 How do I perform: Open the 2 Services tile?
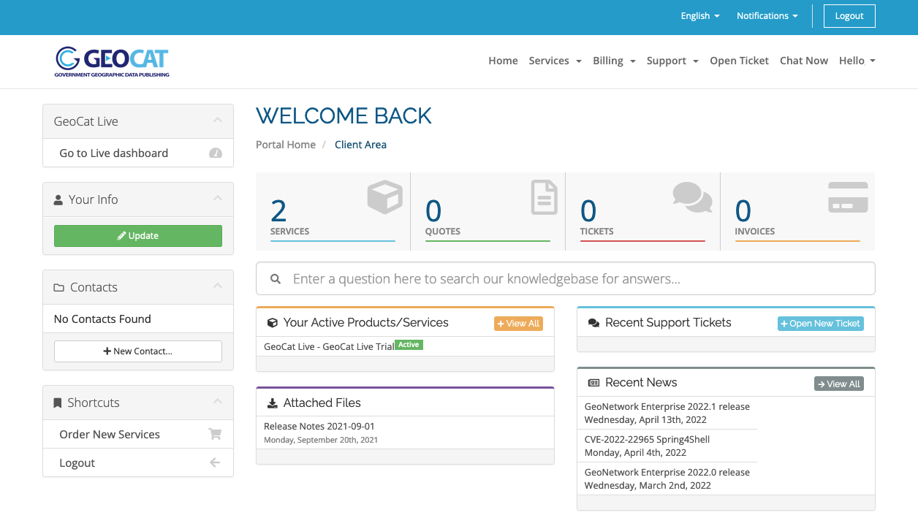pos(333,212)
